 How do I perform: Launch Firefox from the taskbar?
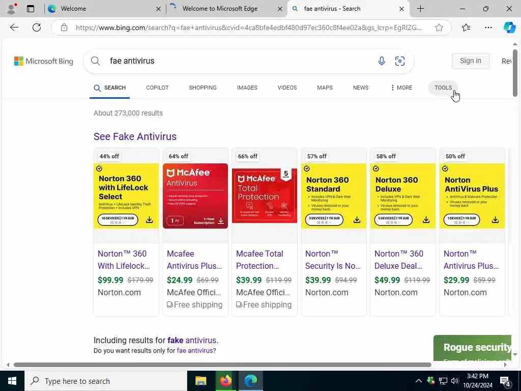coord(225,381)
